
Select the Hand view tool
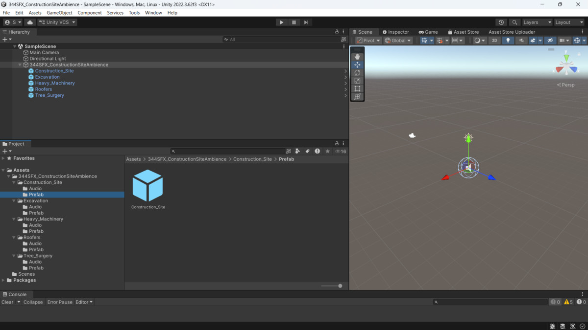(x=357, y=57)
